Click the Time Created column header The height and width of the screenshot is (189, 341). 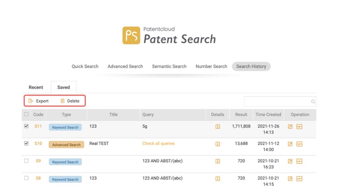click(268, 115)
